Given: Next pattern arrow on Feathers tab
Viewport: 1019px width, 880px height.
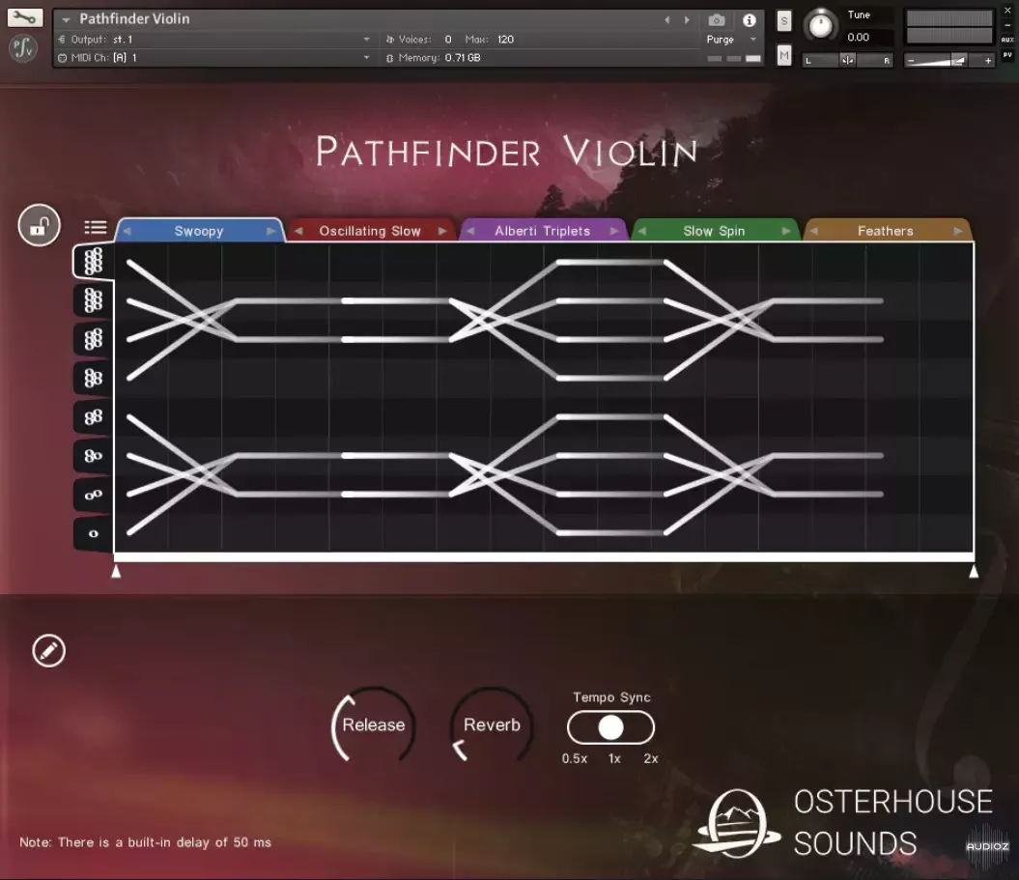Looking at the screenshot, I should [x=958, y=232].
